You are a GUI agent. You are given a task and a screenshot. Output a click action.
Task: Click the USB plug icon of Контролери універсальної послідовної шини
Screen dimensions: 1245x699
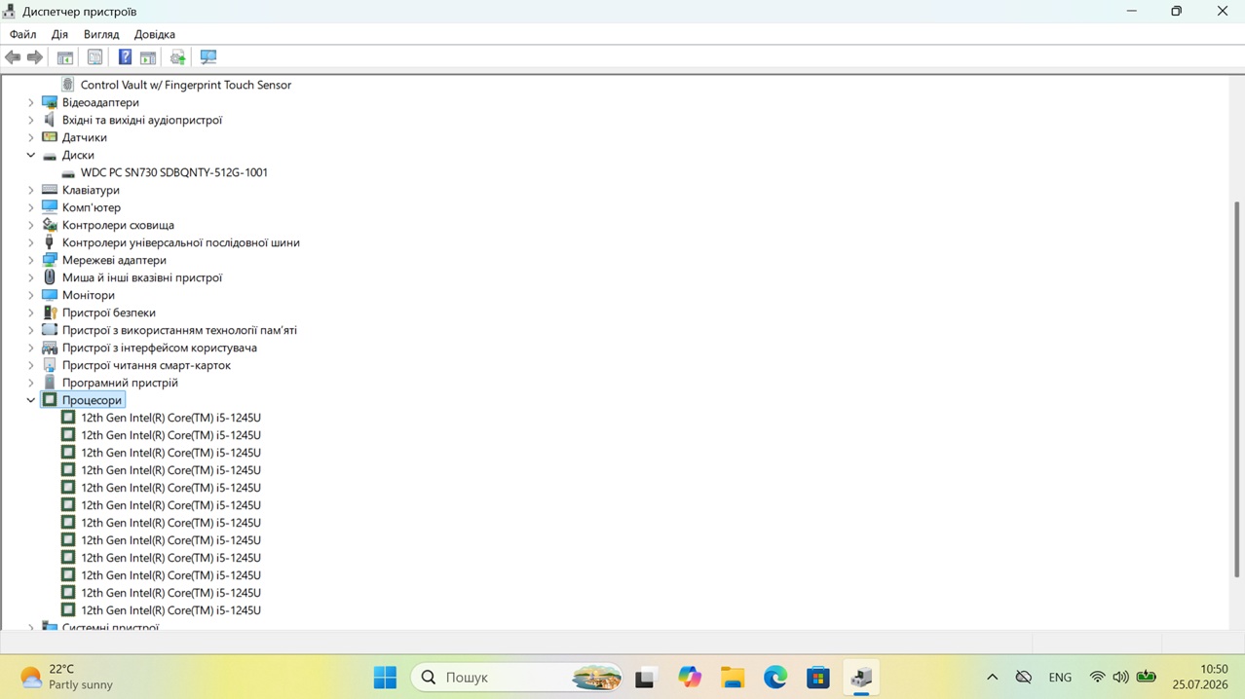(50, 242)
